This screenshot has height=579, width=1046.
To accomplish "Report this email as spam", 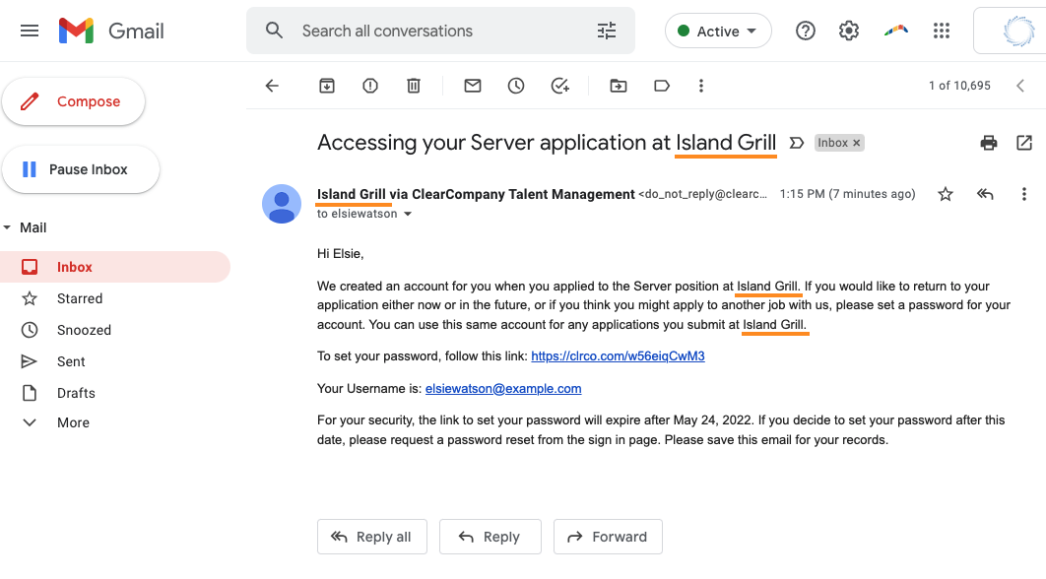I will point(370,86).
